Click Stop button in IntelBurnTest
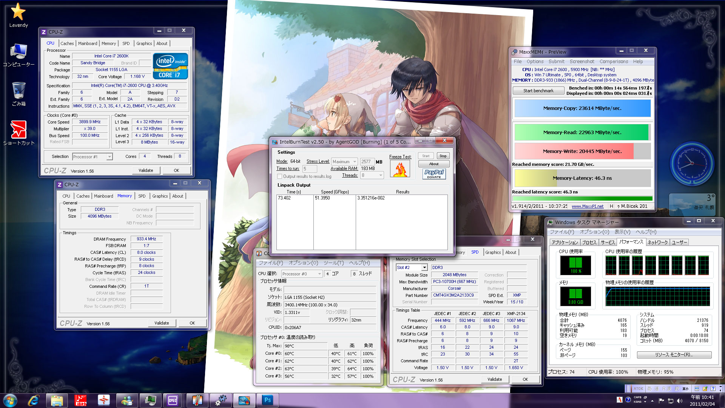The width and height of the screenshot is (725, 408). click(443, 156)
